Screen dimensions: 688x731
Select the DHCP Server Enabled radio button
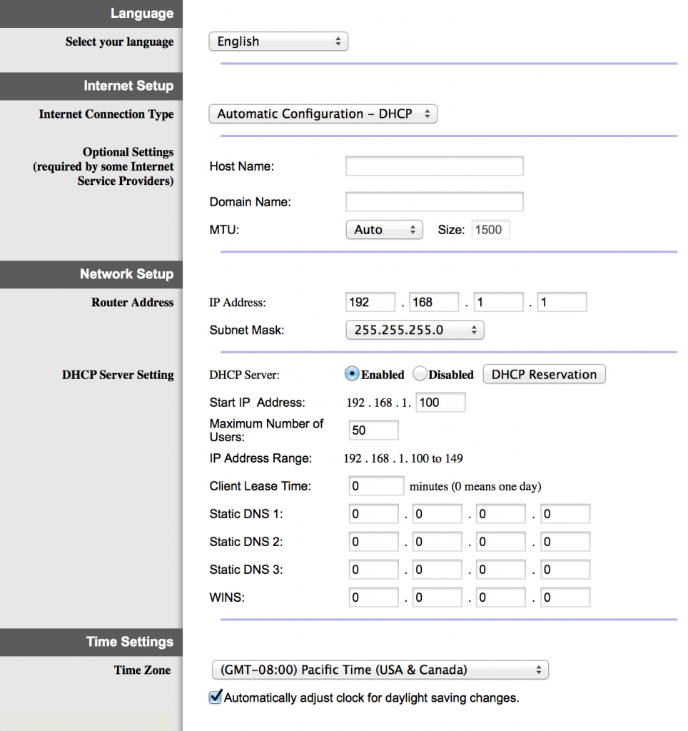click(352, 374)
